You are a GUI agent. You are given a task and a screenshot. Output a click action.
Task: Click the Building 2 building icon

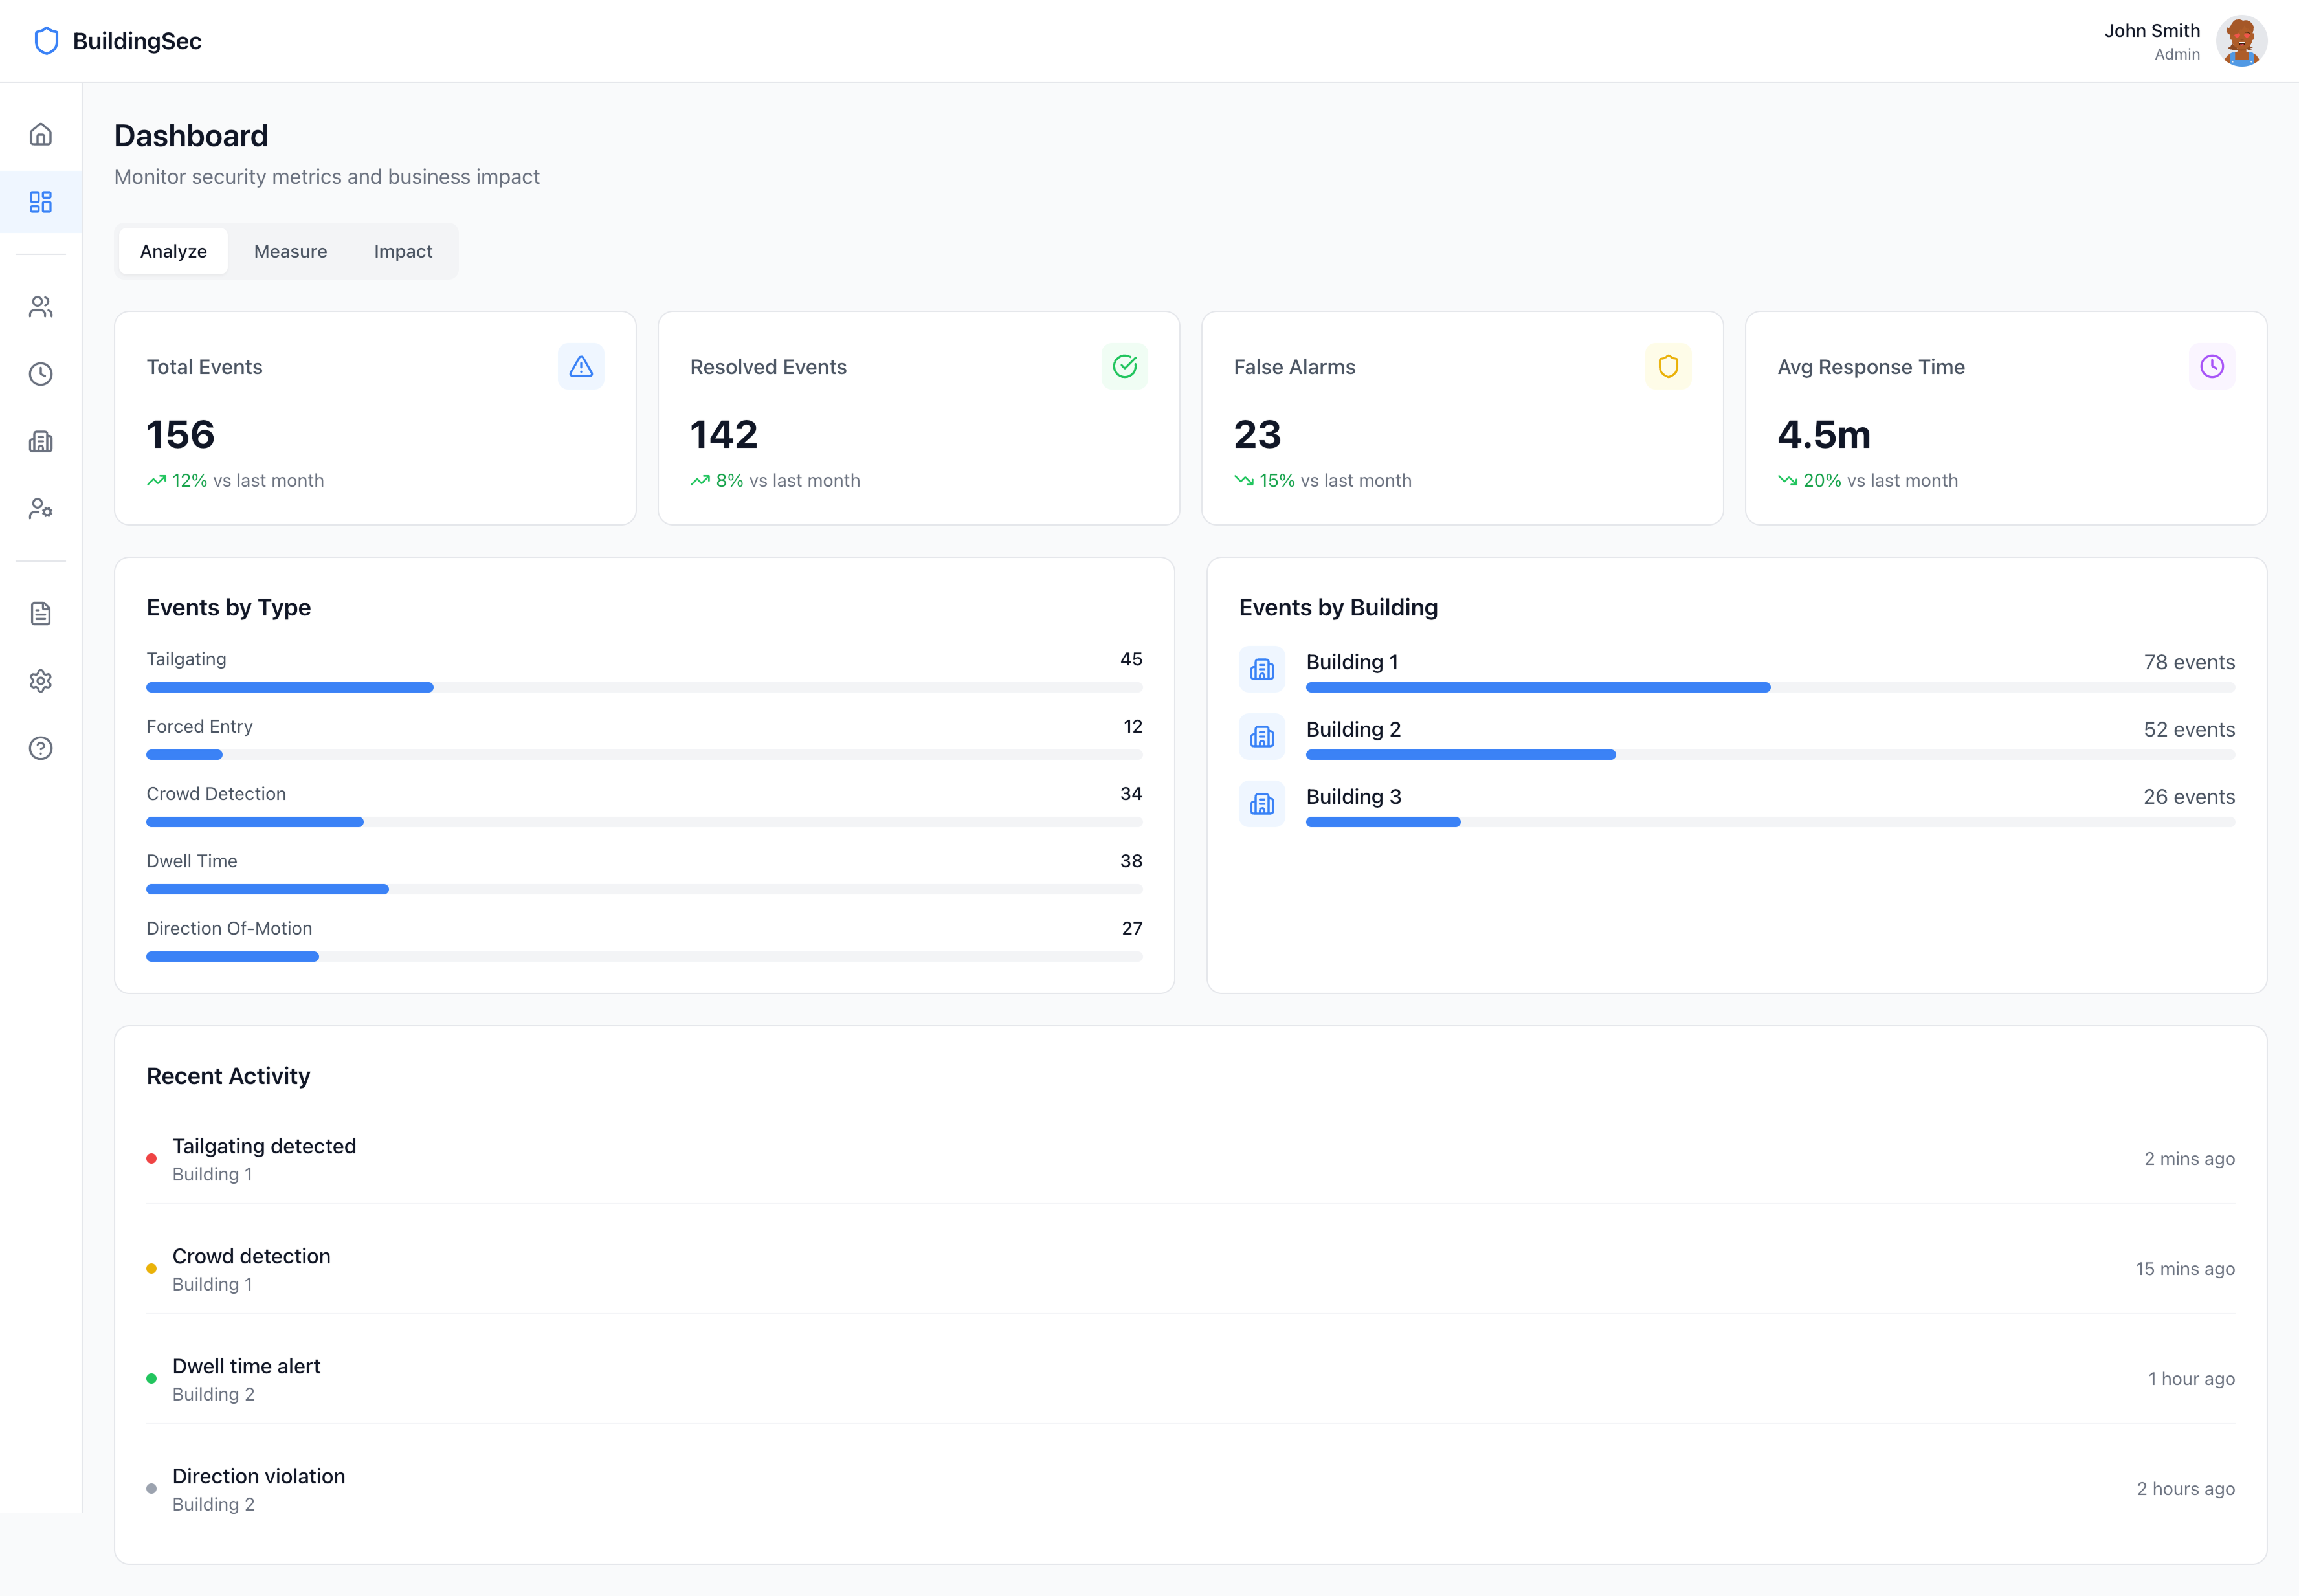[1262, 736]
